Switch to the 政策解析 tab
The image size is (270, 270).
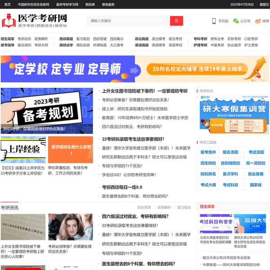pos(164,207)
